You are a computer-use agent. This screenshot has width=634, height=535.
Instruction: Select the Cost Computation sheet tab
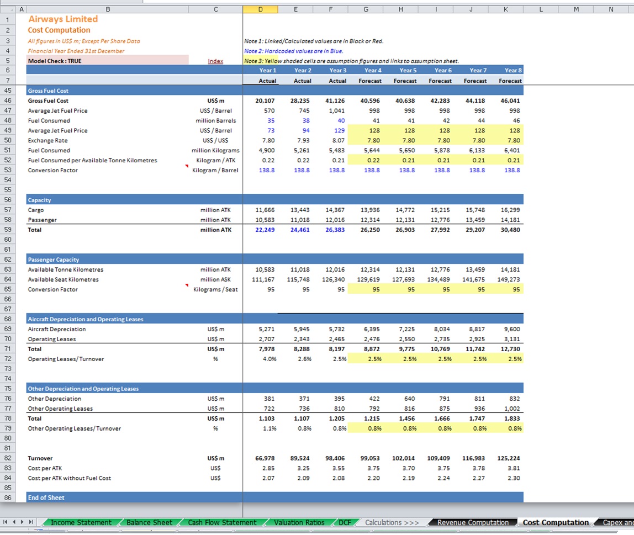click(x=556, y=522)
